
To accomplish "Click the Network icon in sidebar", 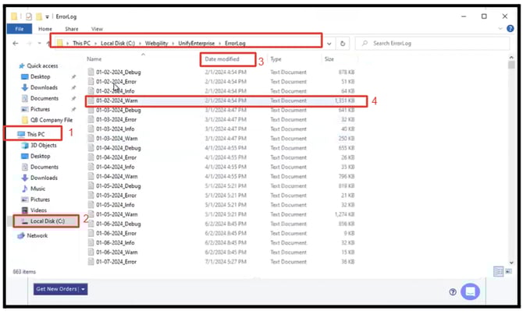I will coord(21,235).
